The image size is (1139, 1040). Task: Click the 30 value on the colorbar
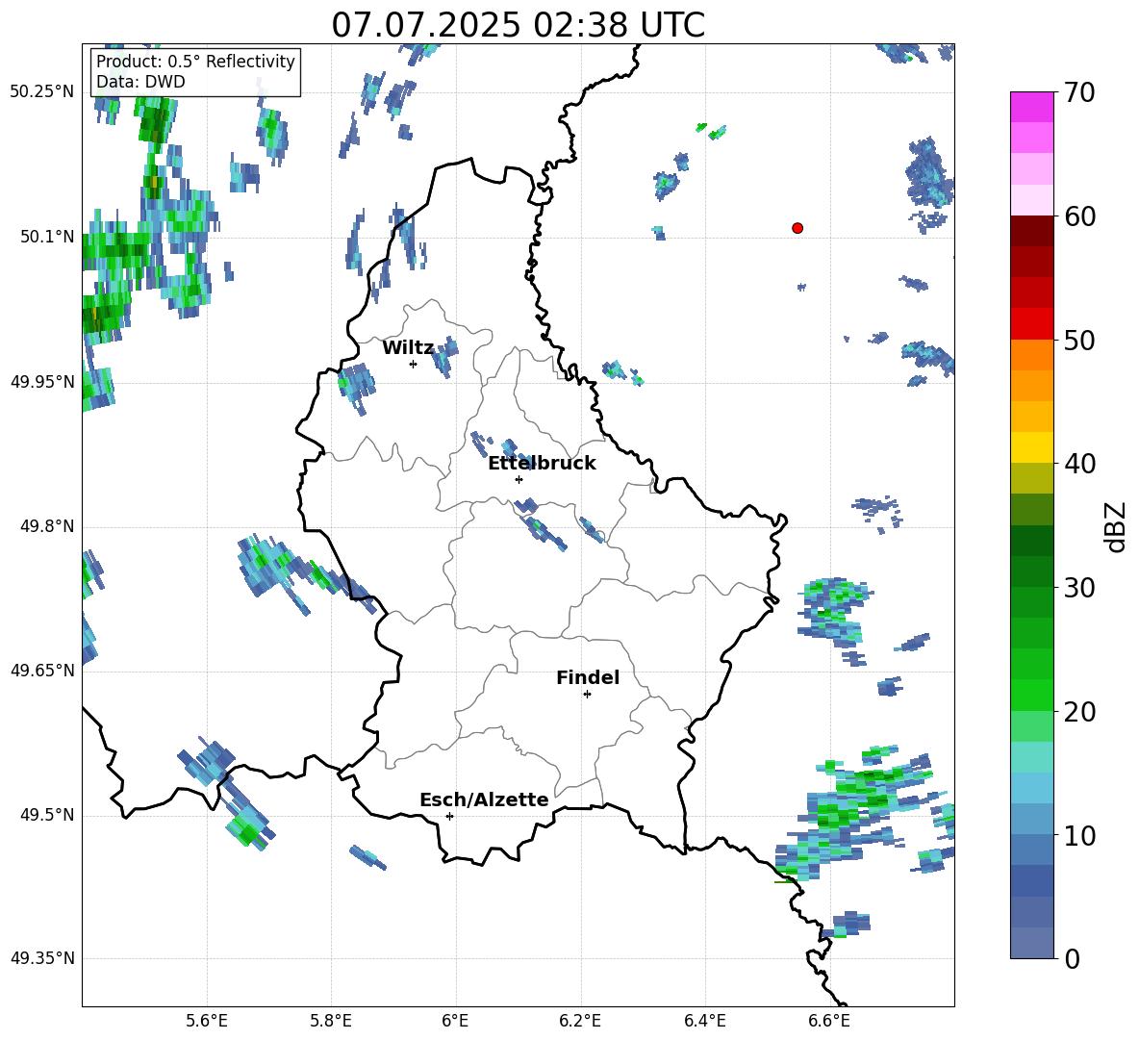point(1078,588)
